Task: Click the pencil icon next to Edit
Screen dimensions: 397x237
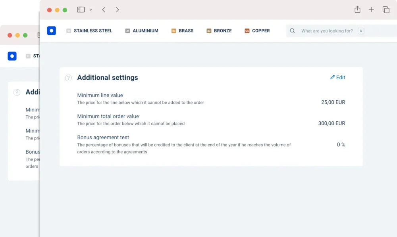Action: 333,77
